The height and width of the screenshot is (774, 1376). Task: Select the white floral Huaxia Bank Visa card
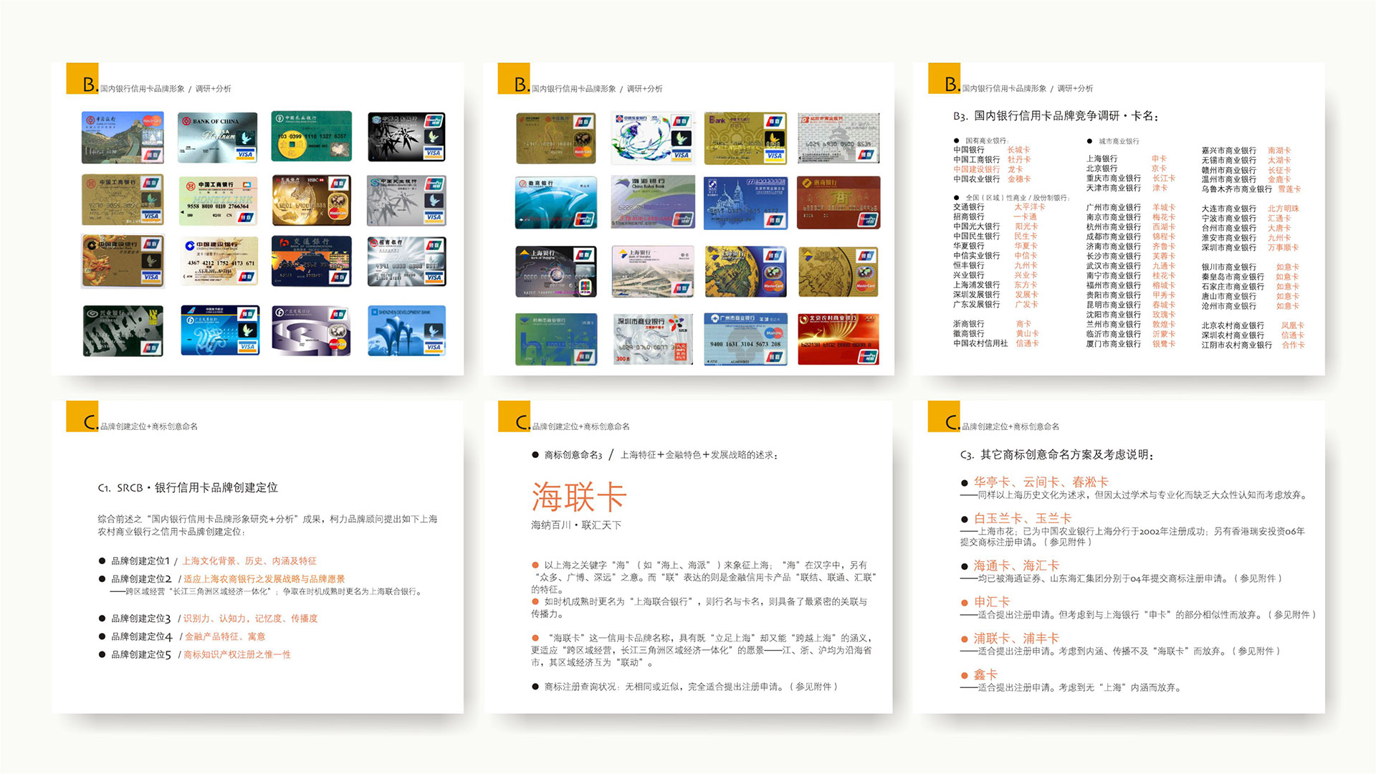coord(653,138)
